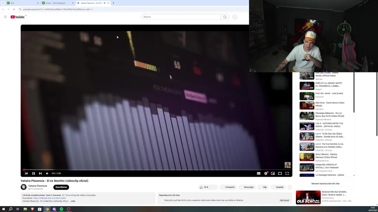Viewport: 378px width, 212px height.
Task: Skip to the next video
Action: pyautogui.click(x=40, y=173)
